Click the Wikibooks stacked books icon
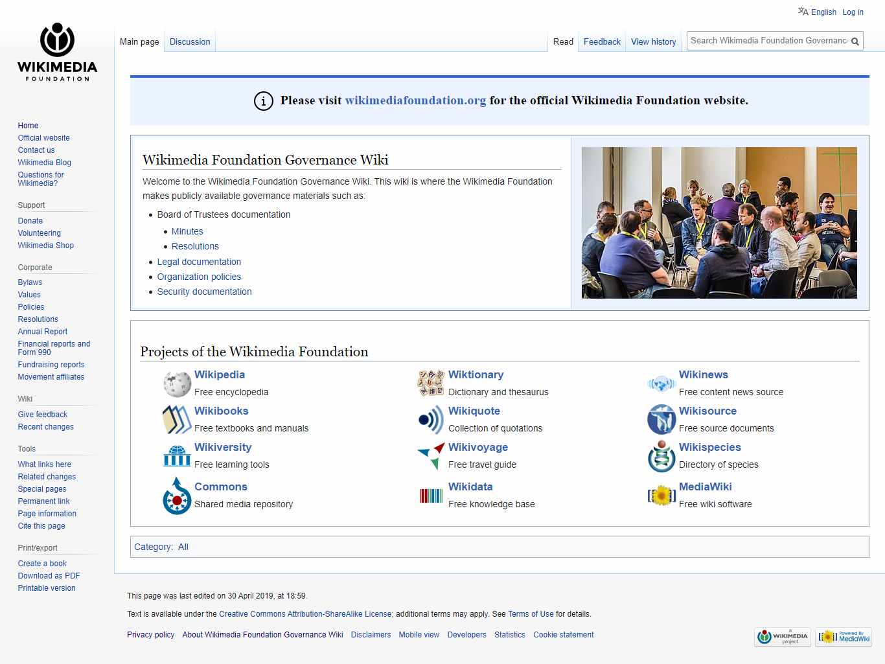This screenshot has width=885, height=664. pos(176,419)
